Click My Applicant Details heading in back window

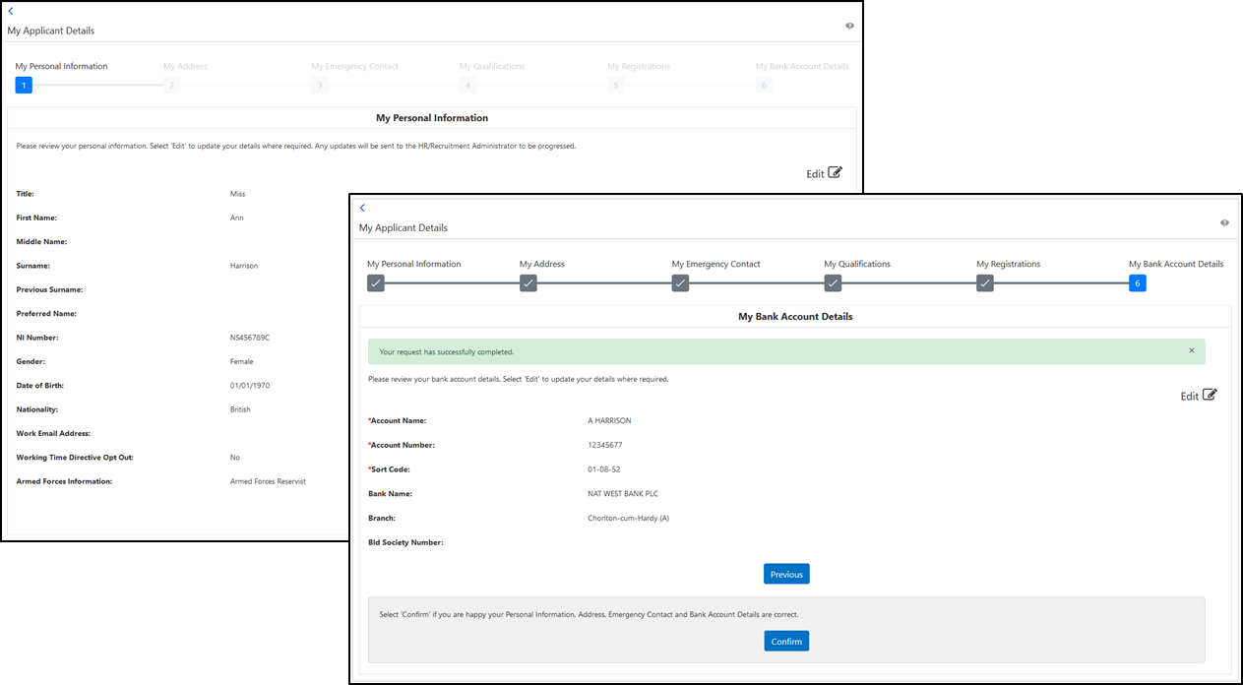coord(51,31)
